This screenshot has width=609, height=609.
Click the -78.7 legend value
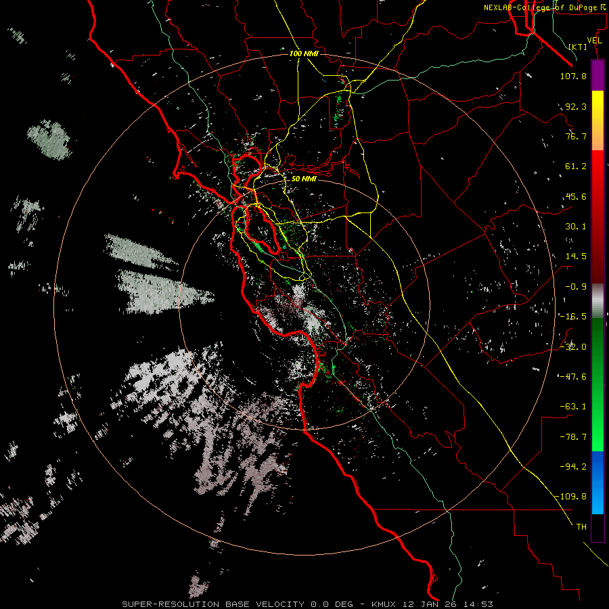click(x=573, y=437)
